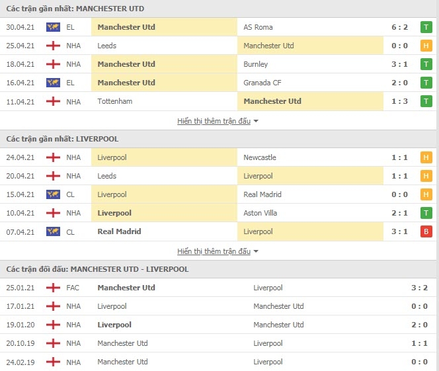Open the Liverpool vs Real Madrid 0:0 match

tap(218, 194)
